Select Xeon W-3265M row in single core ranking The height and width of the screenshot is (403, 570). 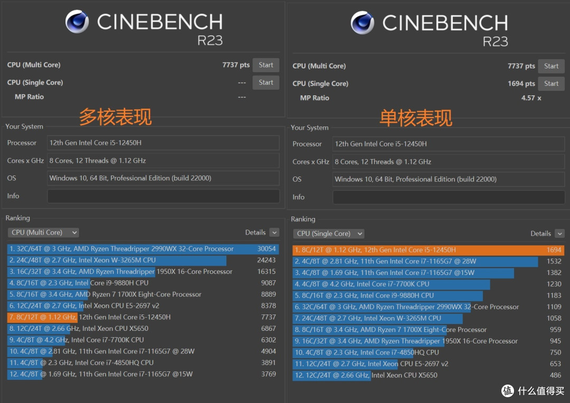coord(428,318)
